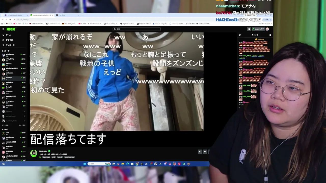Open File Explorer from the taskbar

tap(123, 164)
